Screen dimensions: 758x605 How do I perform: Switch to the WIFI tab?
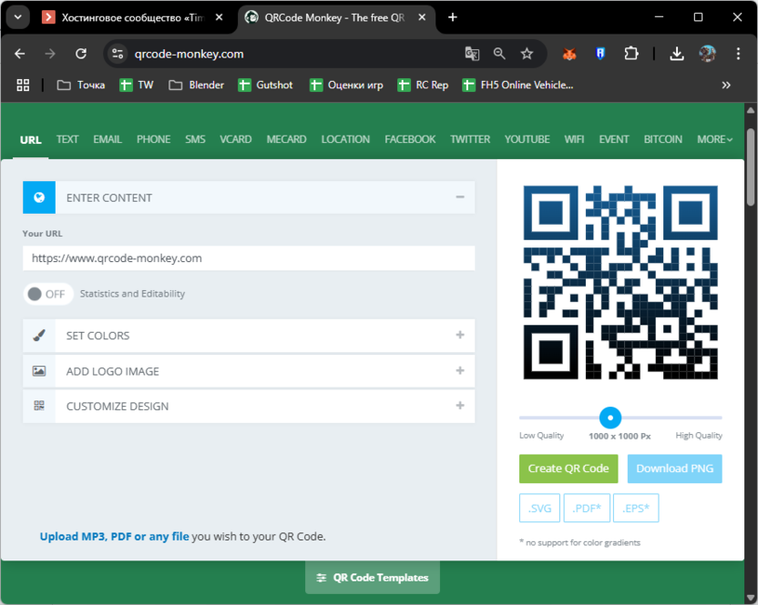[574, 139]
